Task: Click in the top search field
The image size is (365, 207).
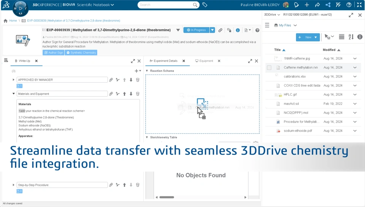Action: click(x=166, y=5)
